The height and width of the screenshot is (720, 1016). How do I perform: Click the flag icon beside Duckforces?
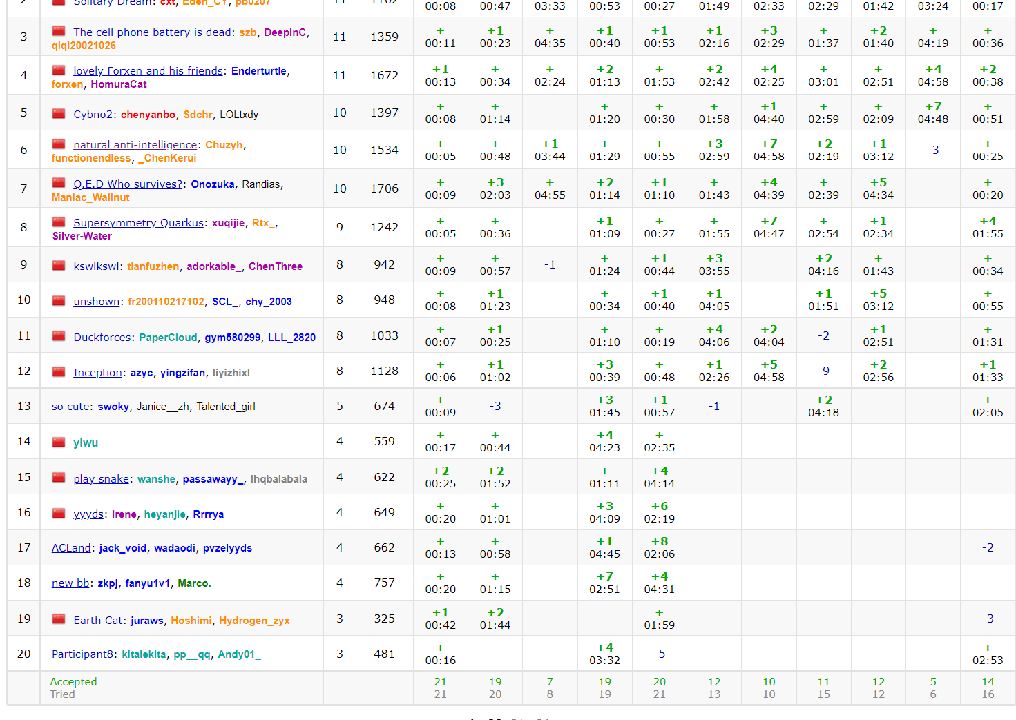pyautogui.click(x=59, y=337)
